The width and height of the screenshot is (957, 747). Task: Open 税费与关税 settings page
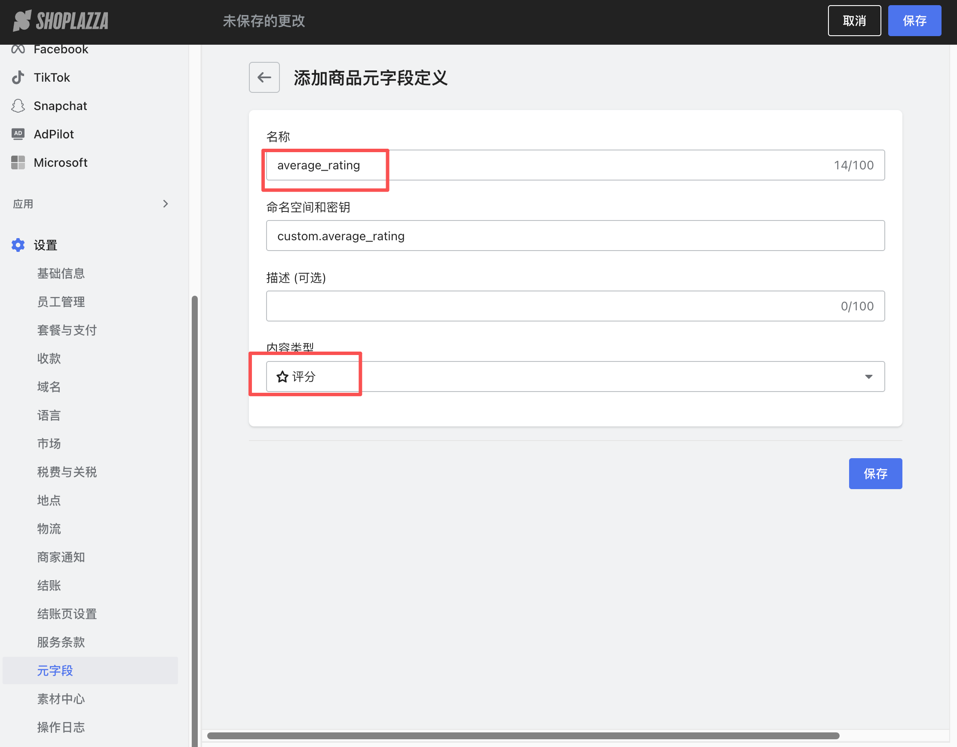click(x=67, y=472)
